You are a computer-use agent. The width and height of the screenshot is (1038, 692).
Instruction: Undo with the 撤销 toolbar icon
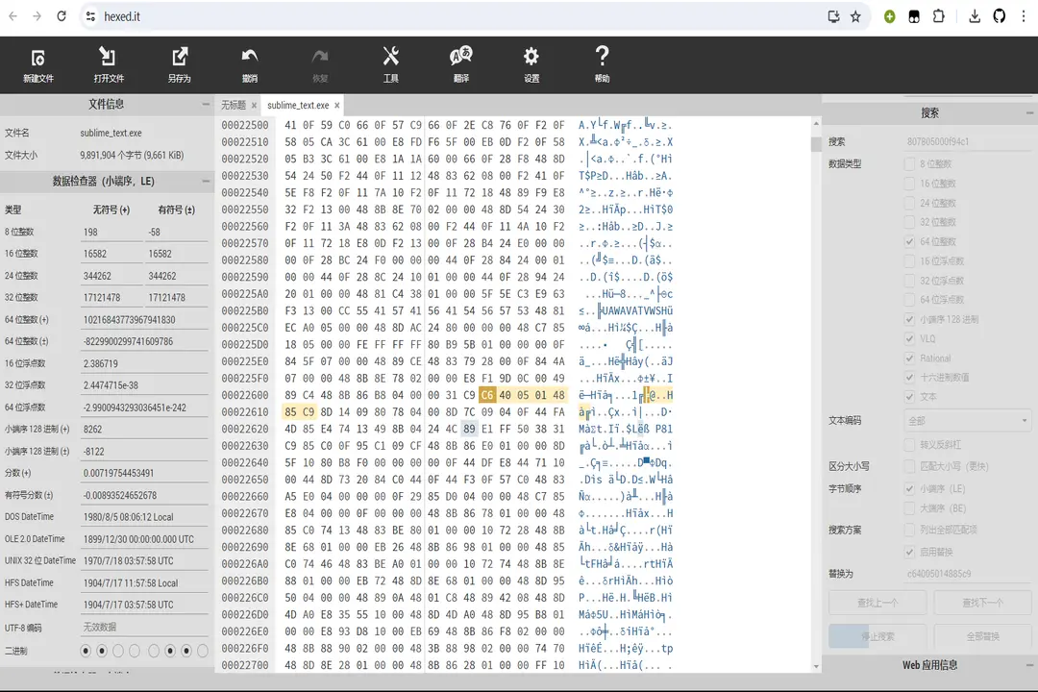coord(250,64)
